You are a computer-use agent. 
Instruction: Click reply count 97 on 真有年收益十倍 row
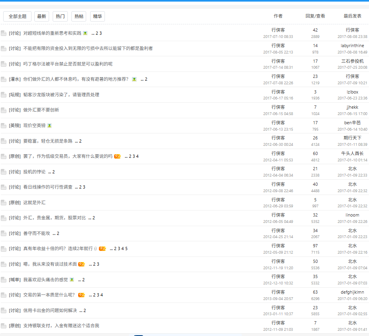coord(315,246)
